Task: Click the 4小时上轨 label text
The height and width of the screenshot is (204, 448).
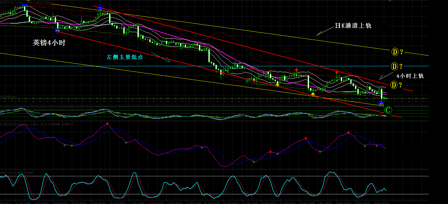Action: click(x=410, y=76)
